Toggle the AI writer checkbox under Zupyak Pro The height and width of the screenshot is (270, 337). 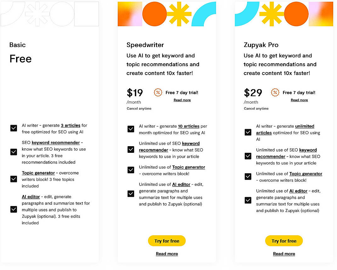coord(248,133)
